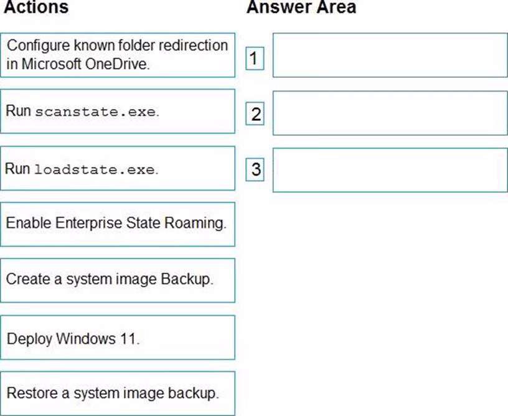The image size is (508, 416).
Task: Click the Actions column heading
Action: tap(36, 8)
